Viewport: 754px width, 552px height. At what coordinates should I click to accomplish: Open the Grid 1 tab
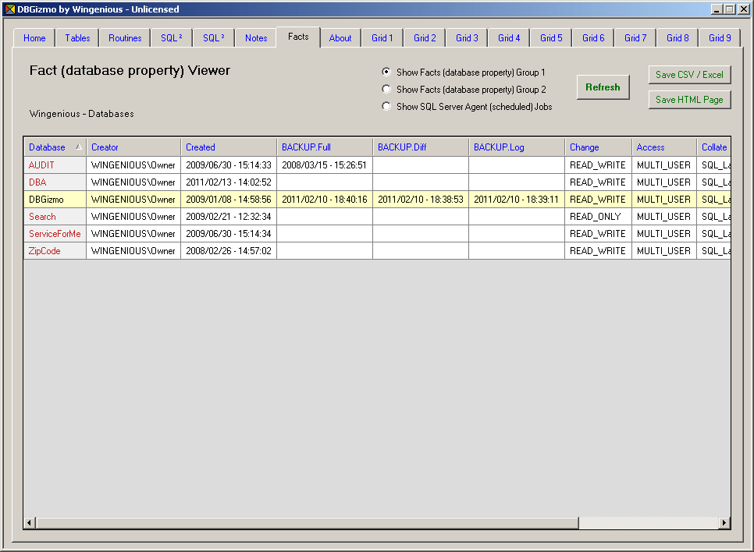(382, 38)
